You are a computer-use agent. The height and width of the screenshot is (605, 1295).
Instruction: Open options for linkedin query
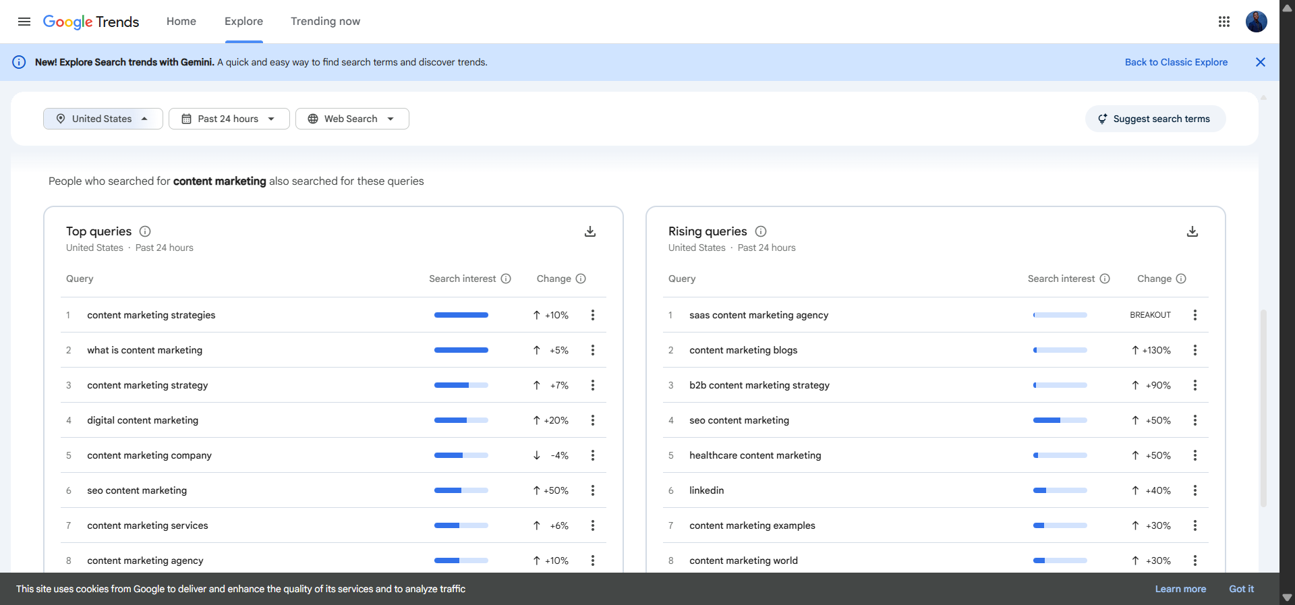point(1195,490)
